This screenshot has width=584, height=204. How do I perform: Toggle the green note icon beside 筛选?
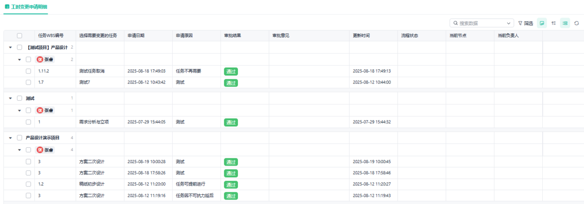[x=542, y=23]
